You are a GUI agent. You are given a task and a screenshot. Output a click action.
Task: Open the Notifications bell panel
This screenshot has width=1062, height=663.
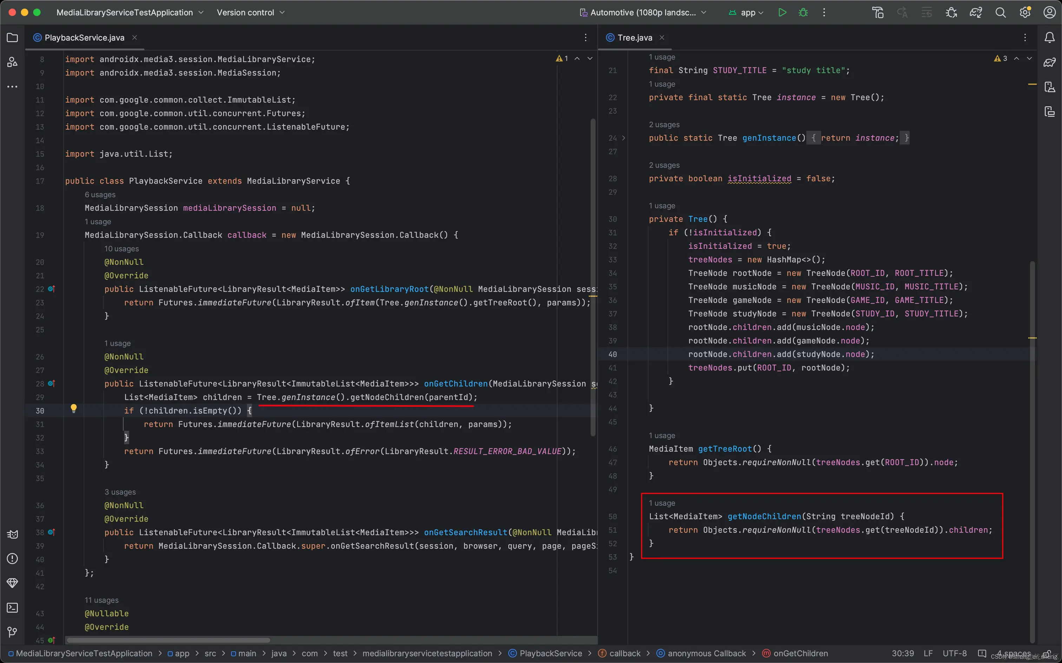pyautogui.click(x=1049, y=38)
